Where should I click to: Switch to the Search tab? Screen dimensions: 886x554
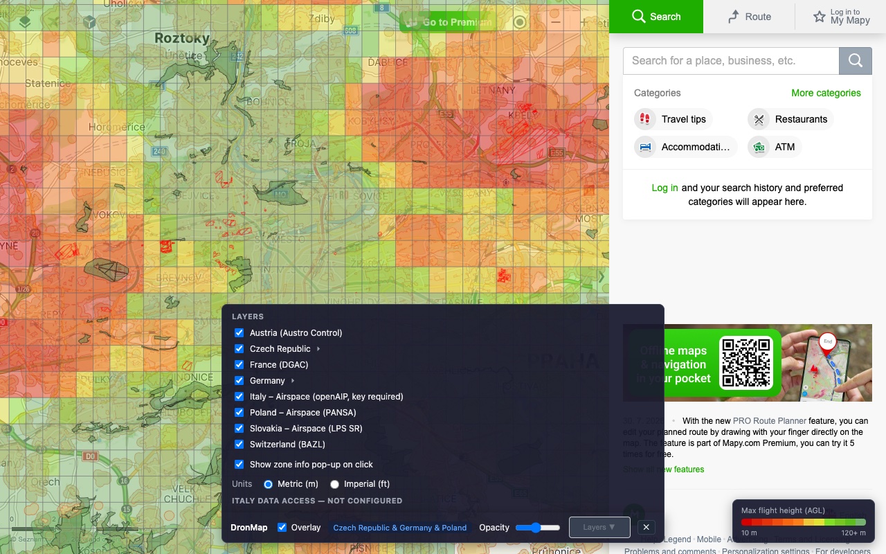(656, 17)
